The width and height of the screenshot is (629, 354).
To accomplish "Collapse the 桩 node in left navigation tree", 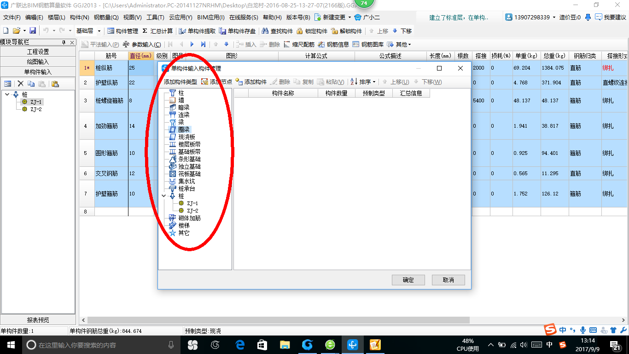I will pyautogui.click(x=7, y=94).
